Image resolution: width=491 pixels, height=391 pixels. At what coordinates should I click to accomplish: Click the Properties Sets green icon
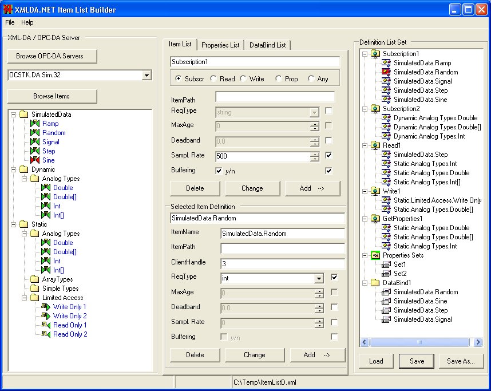(375, 255)
